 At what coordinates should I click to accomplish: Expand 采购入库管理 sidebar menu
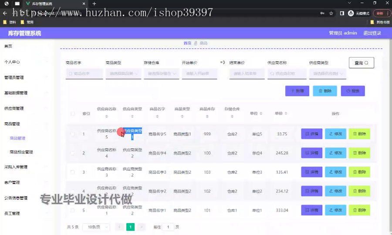[26, 167]
